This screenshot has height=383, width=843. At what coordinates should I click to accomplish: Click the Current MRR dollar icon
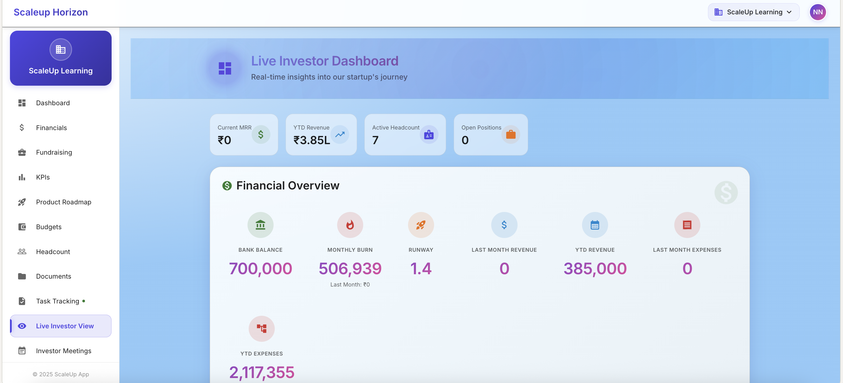(x=261, y=134)
